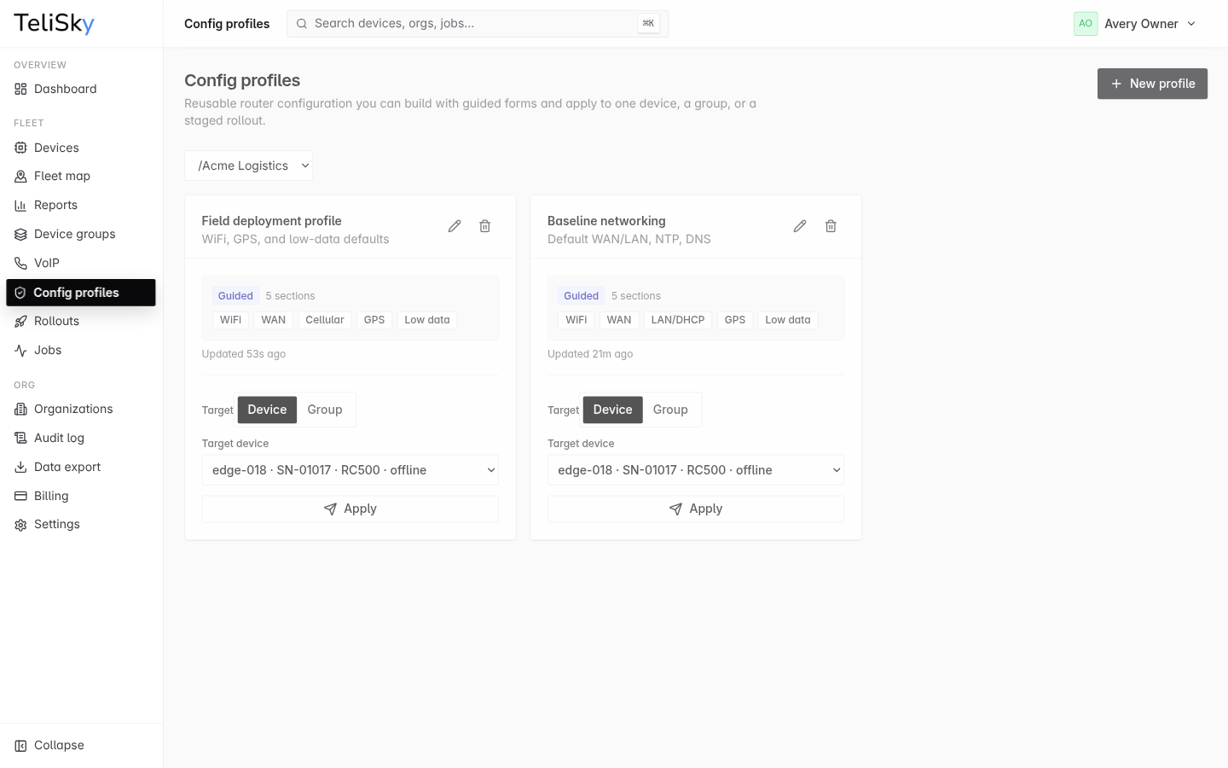Click the ⌘K shortcut badge
Image resolution: width=1228 pixels, height=768 pixels.
[648, 23]
